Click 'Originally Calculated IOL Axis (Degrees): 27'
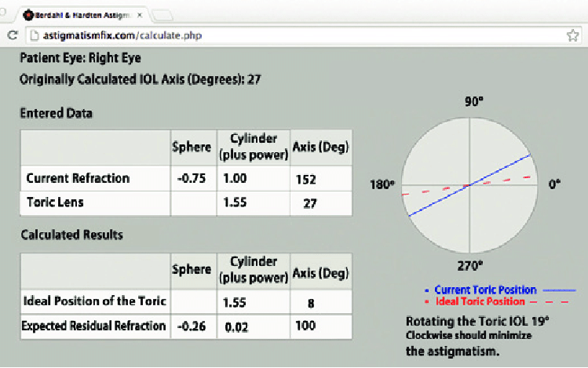Image resolution: width=588 pixels, height=368 pixels. pos(140,79)
